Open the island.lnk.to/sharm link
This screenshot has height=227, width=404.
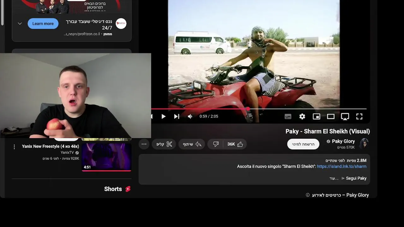point(342,166)
